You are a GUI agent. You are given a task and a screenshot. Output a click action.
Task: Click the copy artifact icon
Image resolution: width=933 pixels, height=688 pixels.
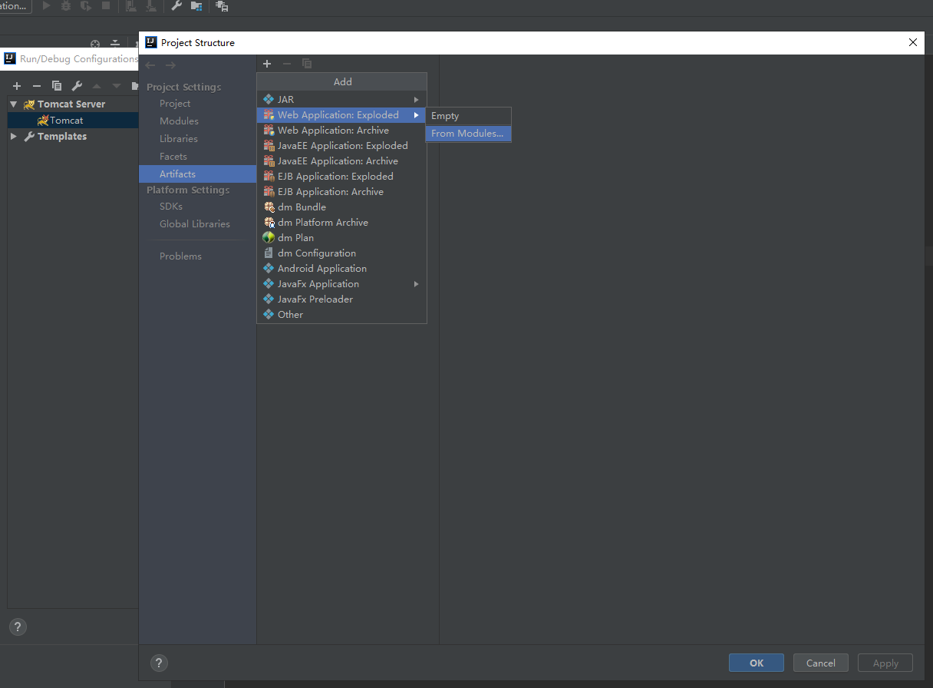pos(307,64)
